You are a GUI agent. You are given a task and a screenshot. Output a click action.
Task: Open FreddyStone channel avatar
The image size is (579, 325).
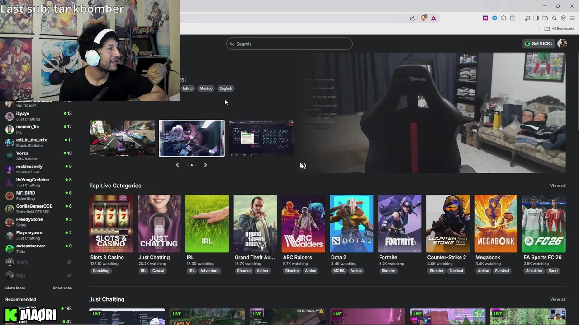(x=9, y=222)
